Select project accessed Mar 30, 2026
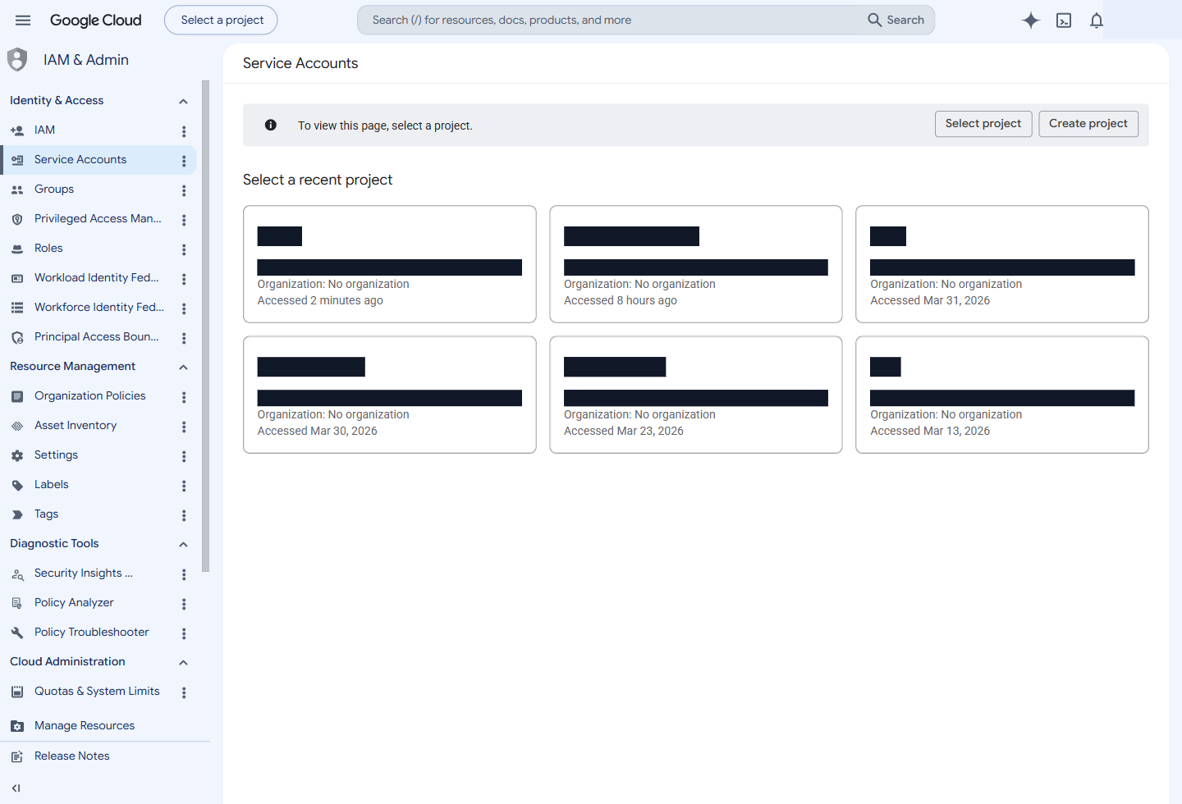 tap(390, 395)
